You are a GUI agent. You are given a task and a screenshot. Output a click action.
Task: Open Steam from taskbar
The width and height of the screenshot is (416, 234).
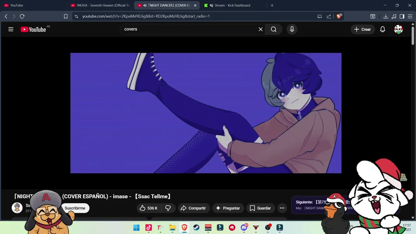(x=196, y=227)
